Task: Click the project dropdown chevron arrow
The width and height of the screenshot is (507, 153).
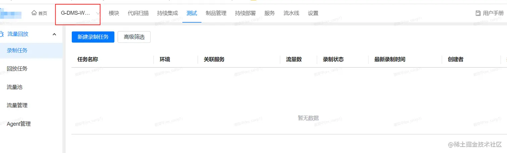Action: 98,13
